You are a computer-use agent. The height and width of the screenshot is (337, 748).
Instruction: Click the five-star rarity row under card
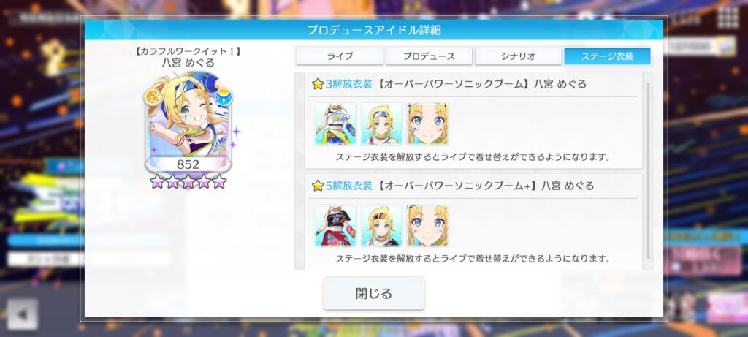tap(188, 181)
